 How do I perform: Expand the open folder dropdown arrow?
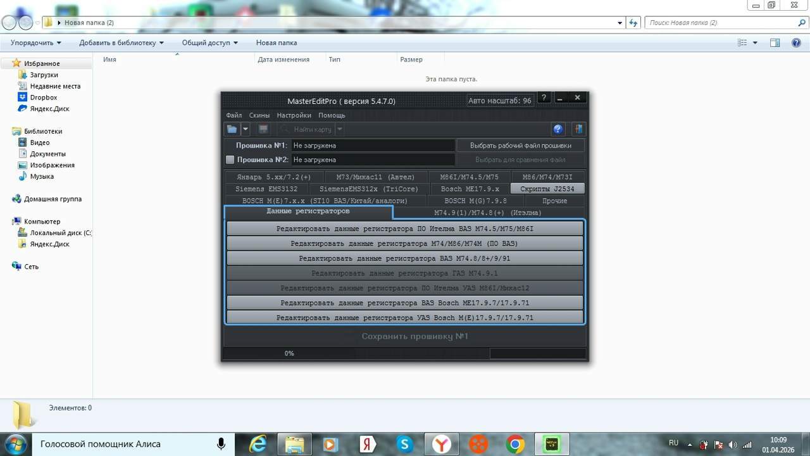point(246,129)
